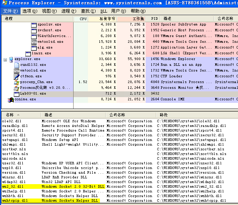Image resolution: width=238 pixels, height=205 pixels.
Task: Click the VGAuthService process icon
Action: pos(34,36)
